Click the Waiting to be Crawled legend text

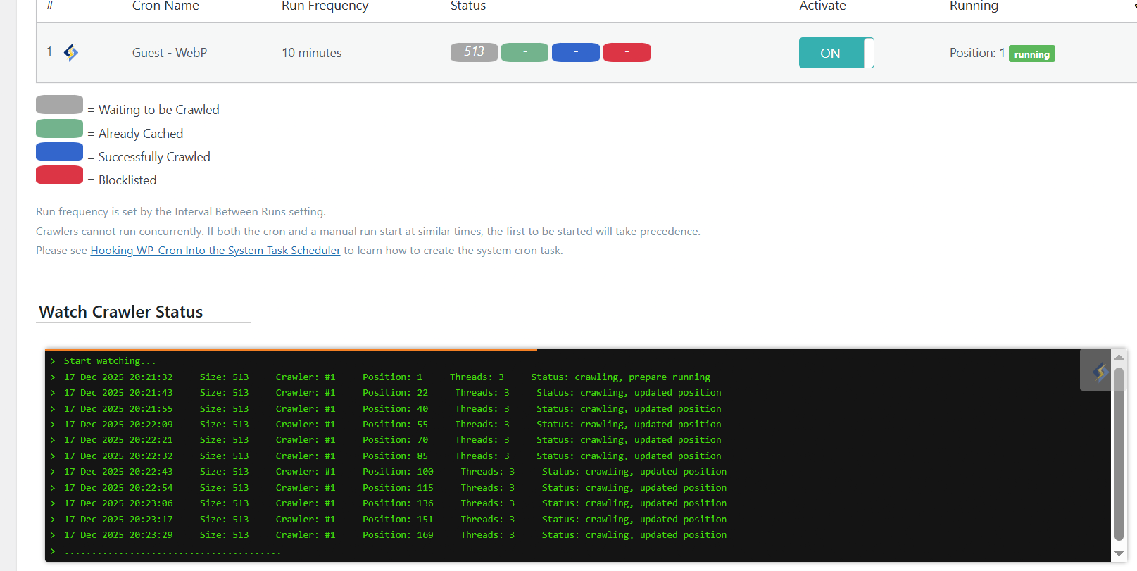159,110
